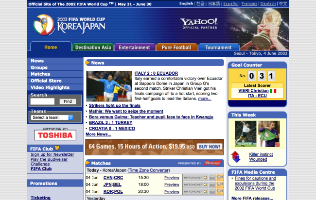Open video camera icon in KOR:POL row
This screenshot has width=316, height=200.
220,192
